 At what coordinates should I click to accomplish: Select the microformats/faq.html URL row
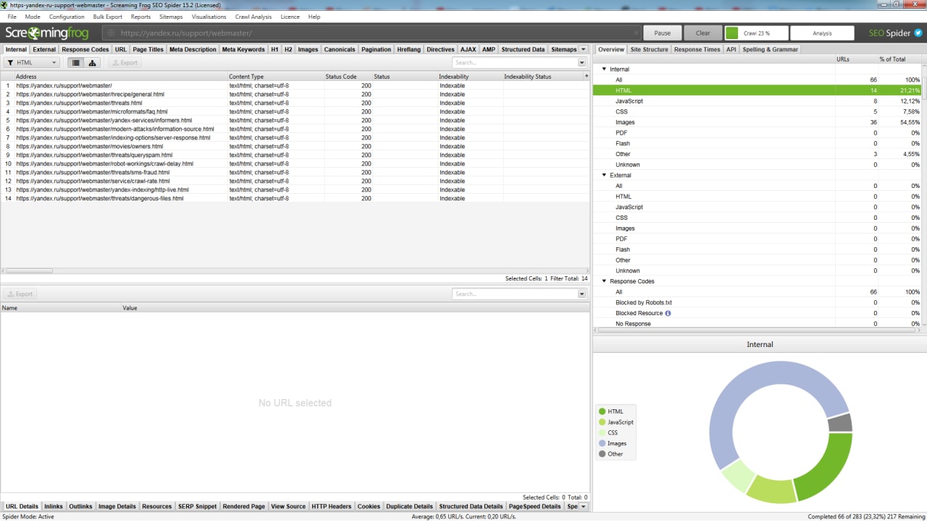[295, 112]
